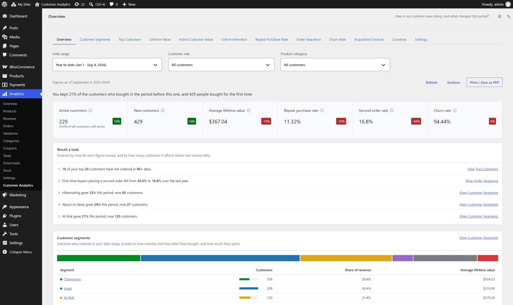513x305 pixels.
Task: Click the green Champions bar segment
Action: (99, 258)
